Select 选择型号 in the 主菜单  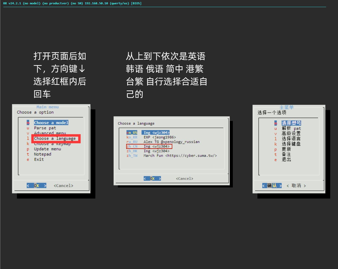291,123
